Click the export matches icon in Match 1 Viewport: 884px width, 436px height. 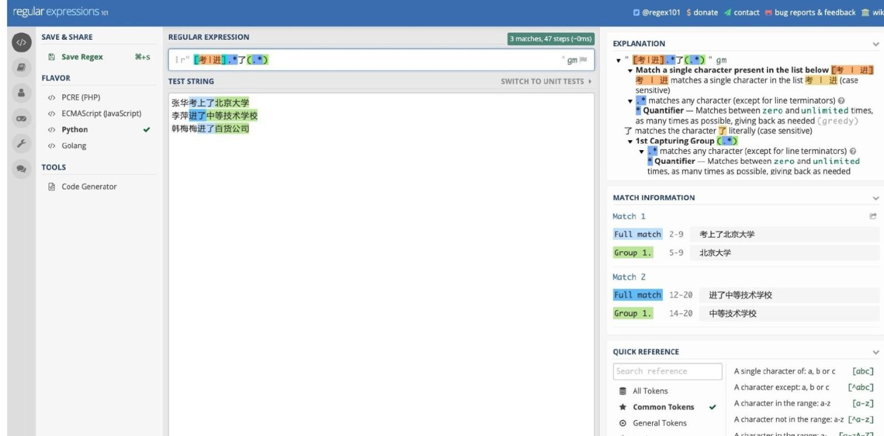[873, 216]
